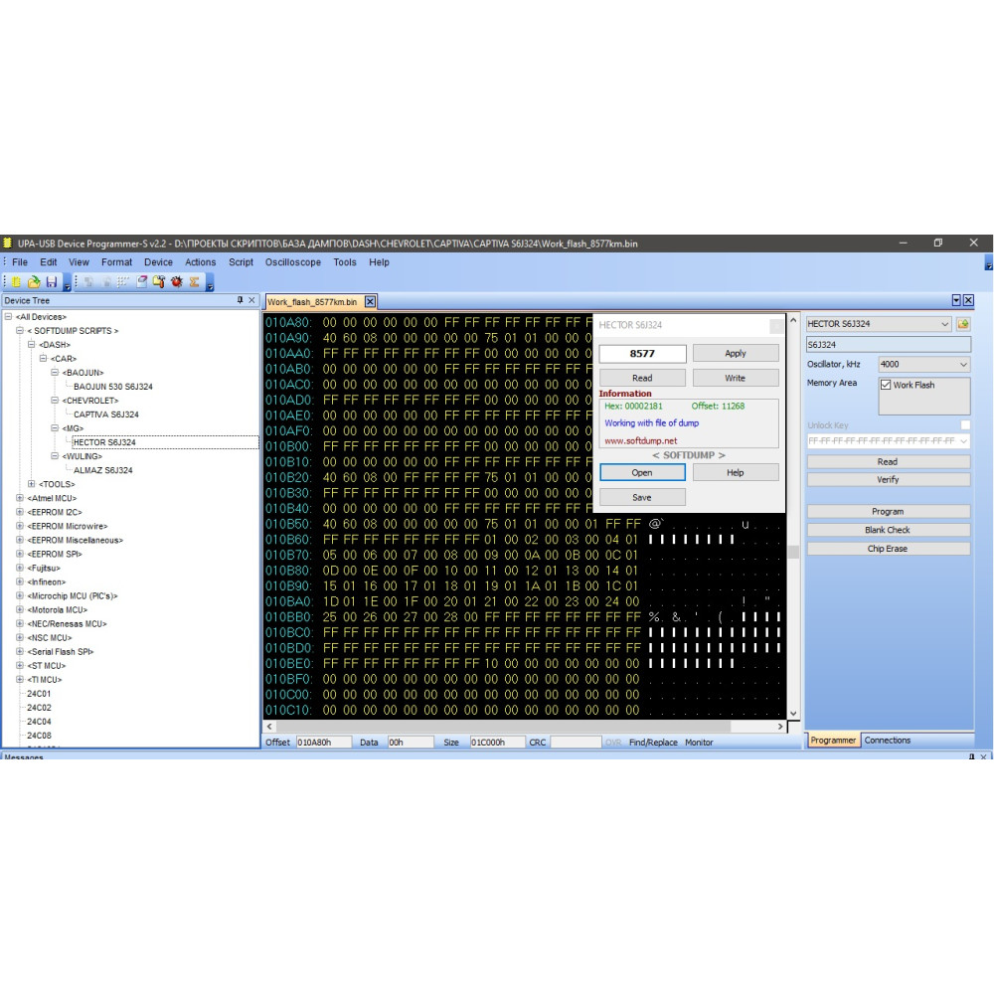994x994 pixels.
Task: Close the HECTOR S6J324 popup dialog
Action: point(776,325)
